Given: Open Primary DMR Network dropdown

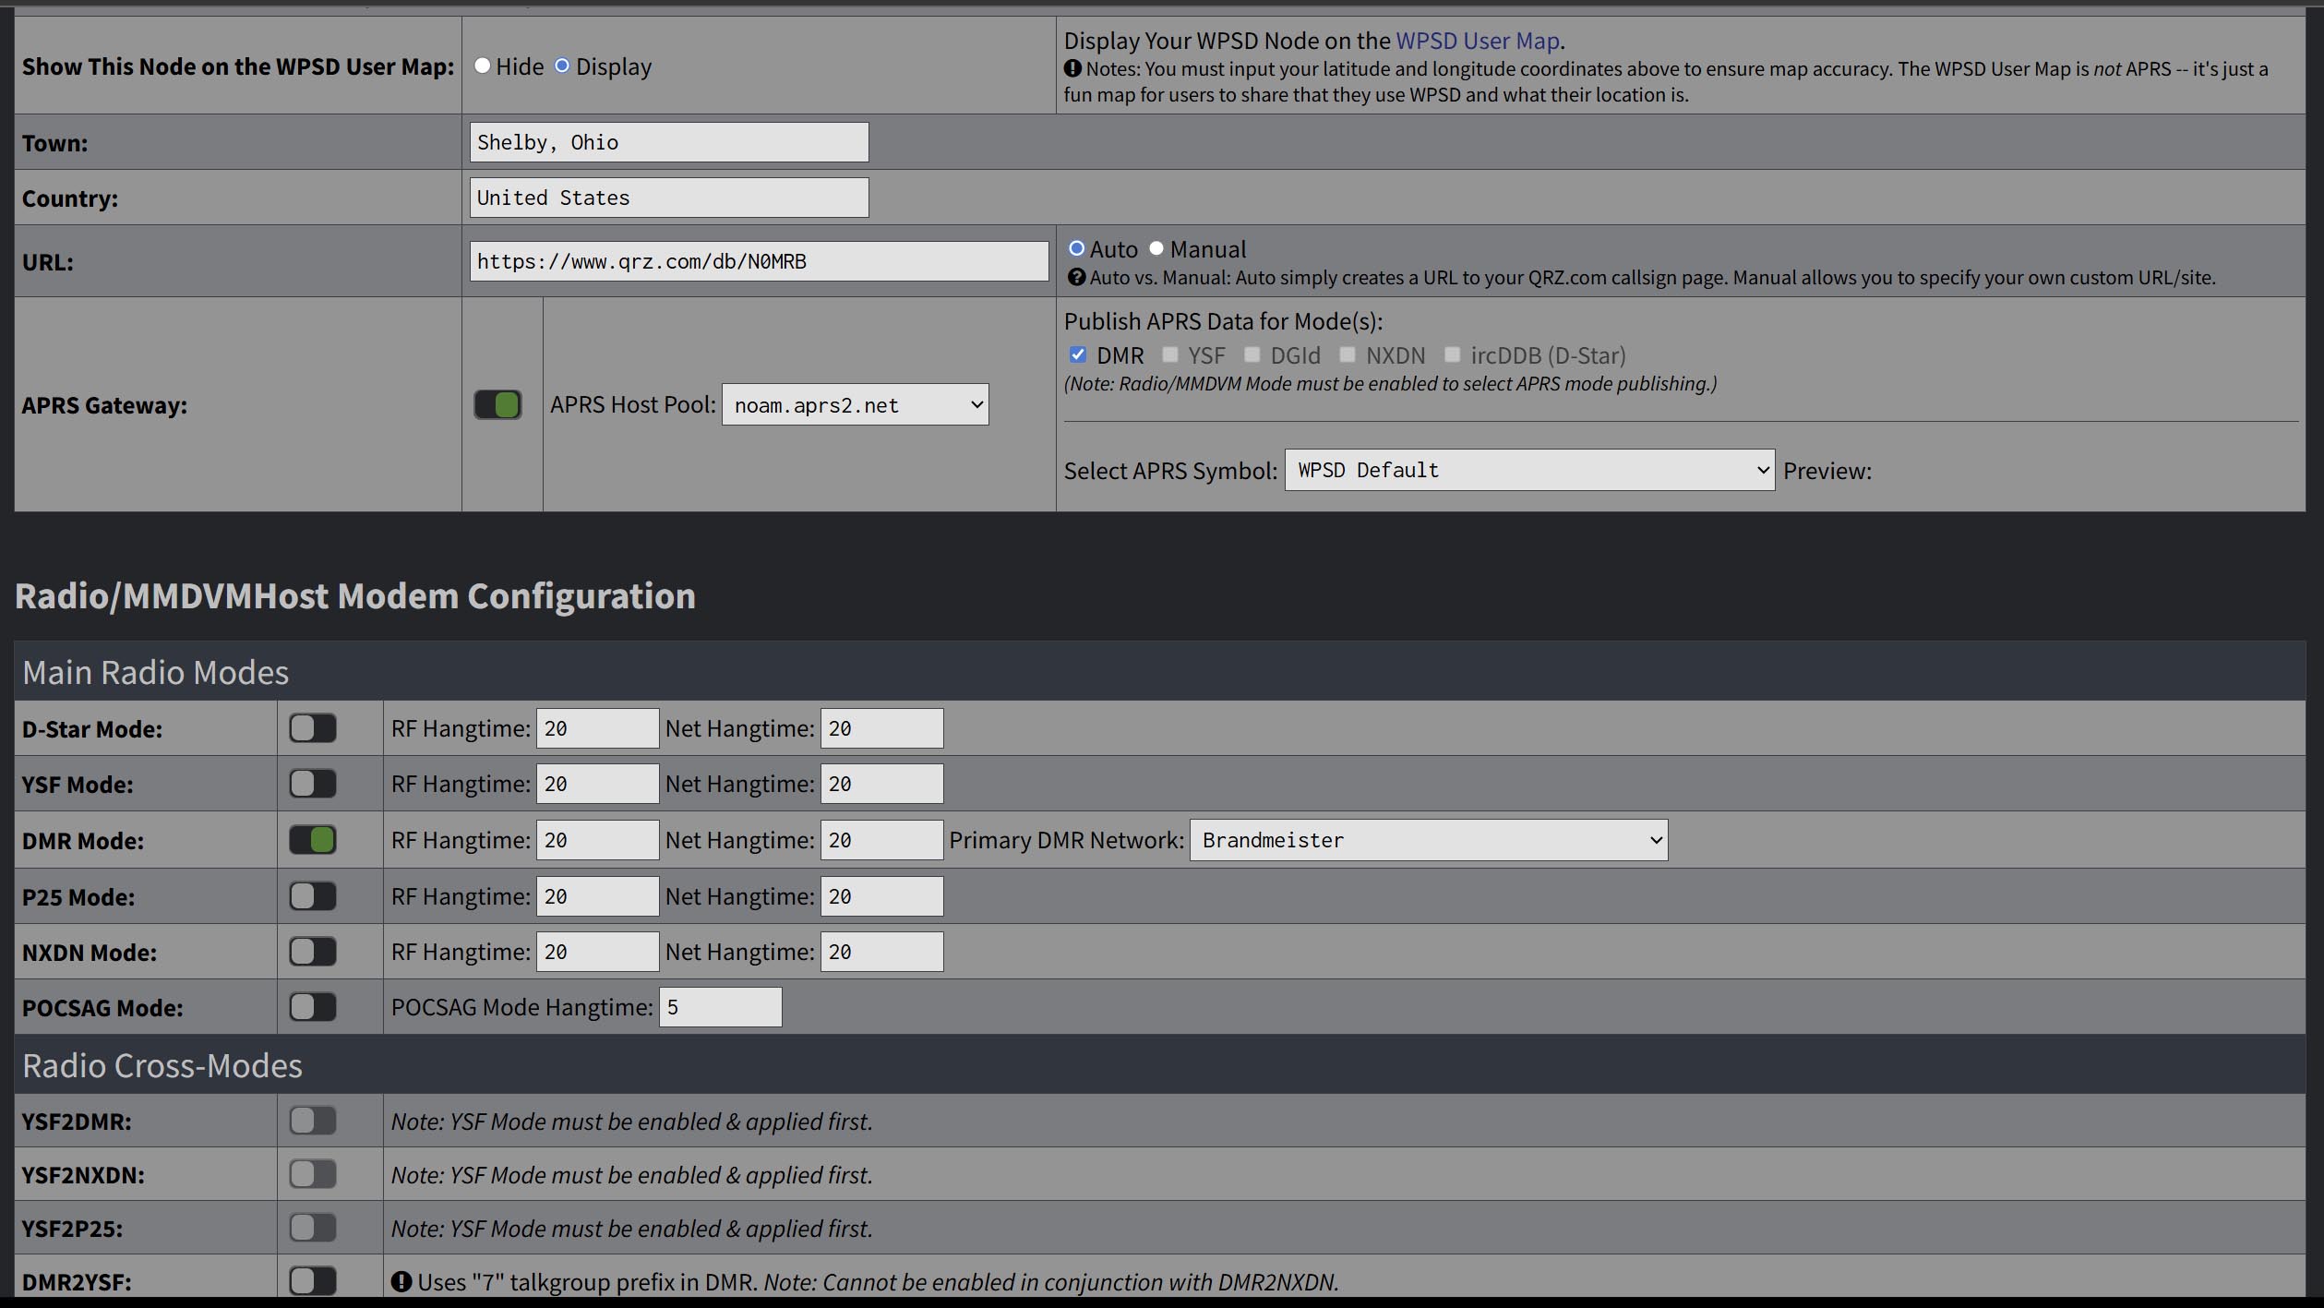Looking at the screenshot, I should point(1428,840).
